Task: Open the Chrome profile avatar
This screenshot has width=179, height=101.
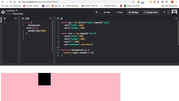Action: [x=172, y=2]
